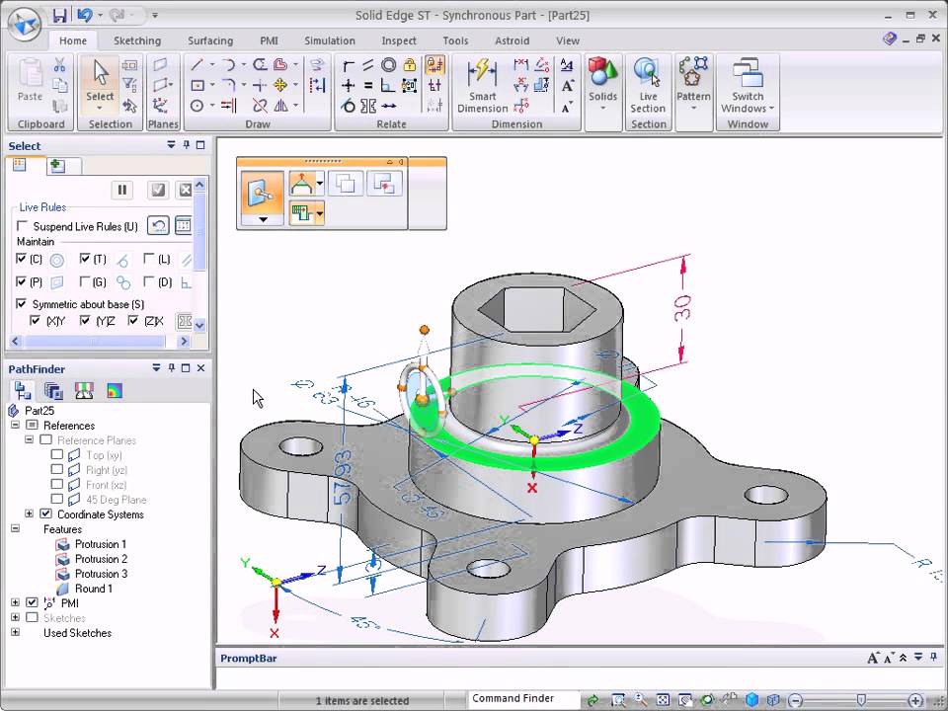Switch to the Sketching tab
The image size is (948, 711).
click(137, 40)
